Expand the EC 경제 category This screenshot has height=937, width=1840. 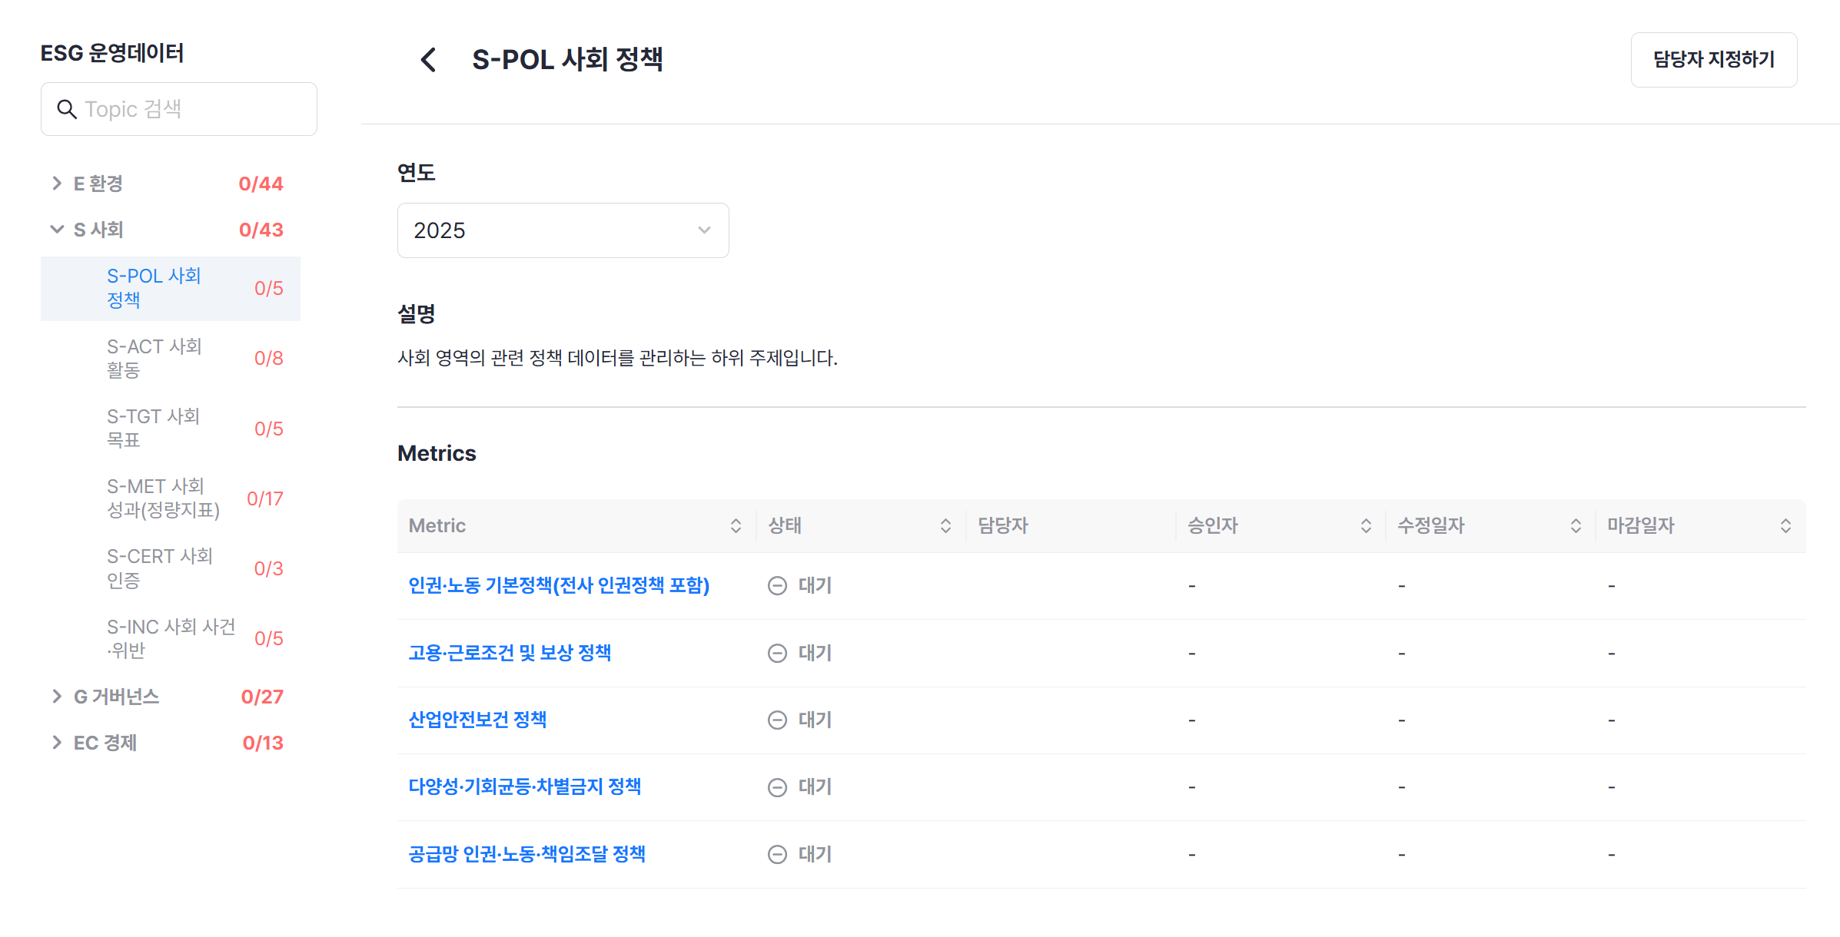(x=56, y=743)
